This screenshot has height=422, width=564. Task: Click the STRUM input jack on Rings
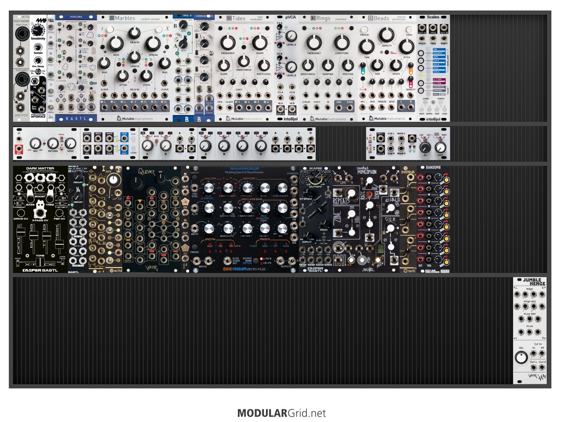point(306,108)
